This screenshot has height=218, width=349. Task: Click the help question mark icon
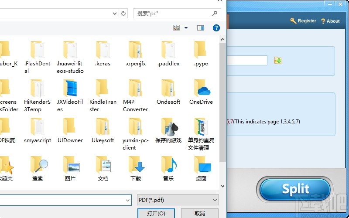point(216,28)
